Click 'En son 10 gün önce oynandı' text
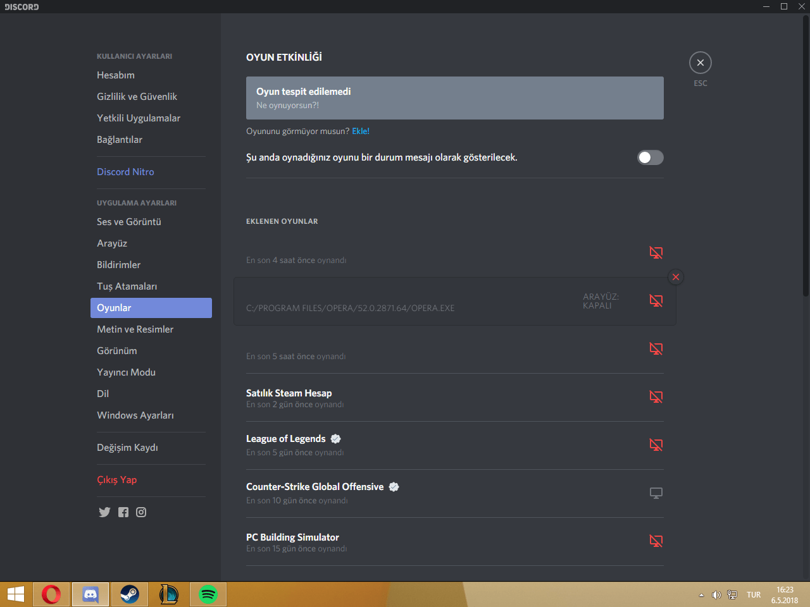 (297, 501)
